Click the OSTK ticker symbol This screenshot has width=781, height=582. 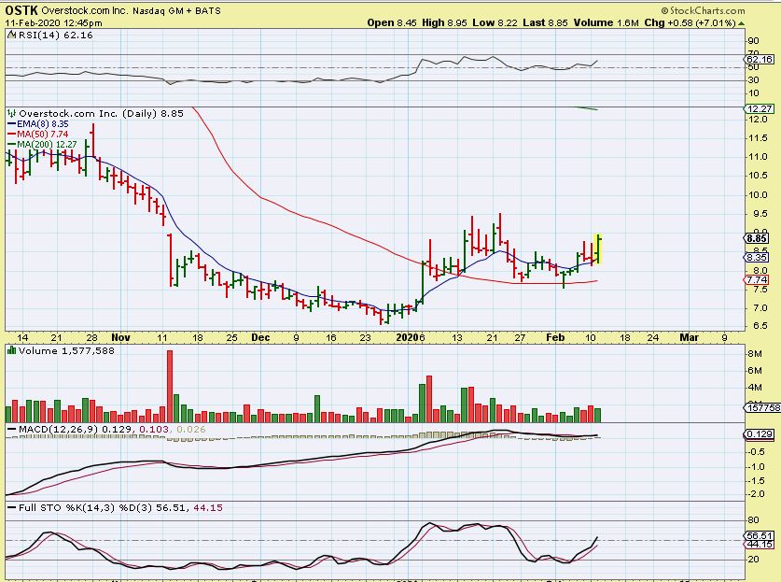click(x=21, y=10)
